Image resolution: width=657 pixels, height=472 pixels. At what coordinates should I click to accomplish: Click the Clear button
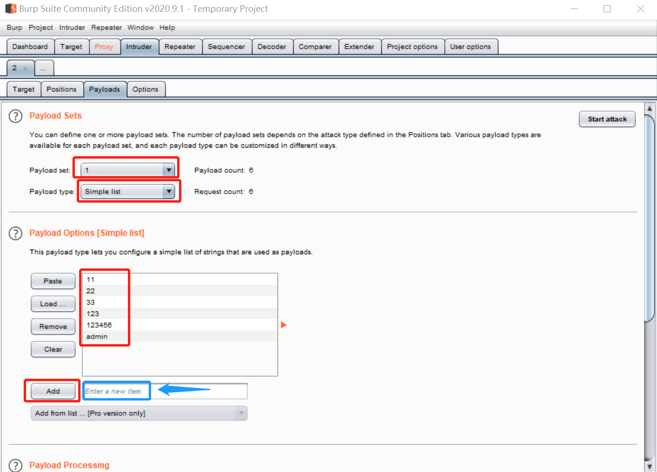pyautogui.click(x=53, y=349)
